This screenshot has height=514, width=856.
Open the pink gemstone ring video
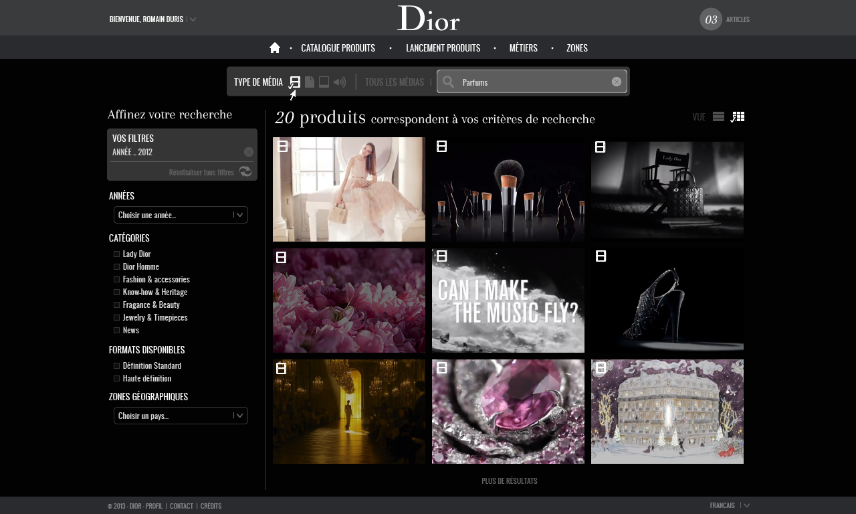[x=508, y=412]
